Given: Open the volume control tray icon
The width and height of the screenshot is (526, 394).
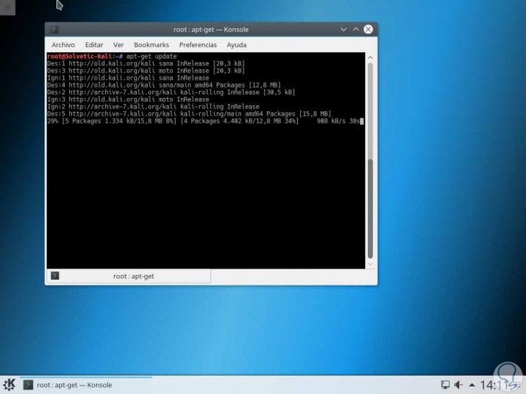Looking at the screenshot, I should click(x=458, y=385).
